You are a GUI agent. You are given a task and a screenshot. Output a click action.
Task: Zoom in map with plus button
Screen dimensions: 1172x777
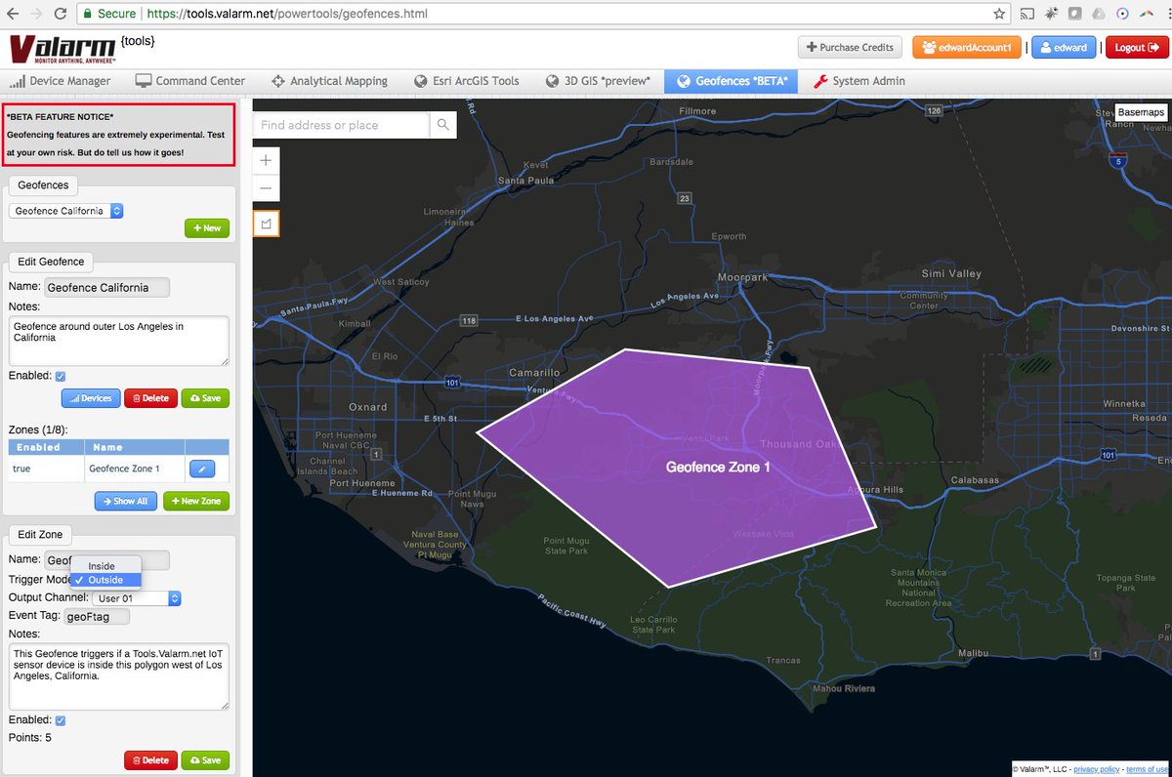click(266, 159)
